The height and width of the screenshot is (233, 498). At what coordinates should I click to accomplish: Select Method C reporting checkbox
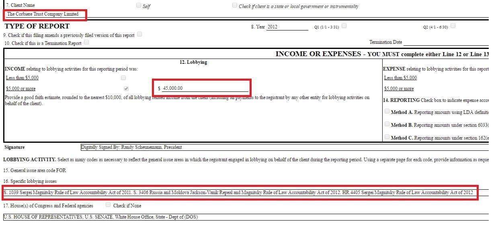[x=387, y=137]
